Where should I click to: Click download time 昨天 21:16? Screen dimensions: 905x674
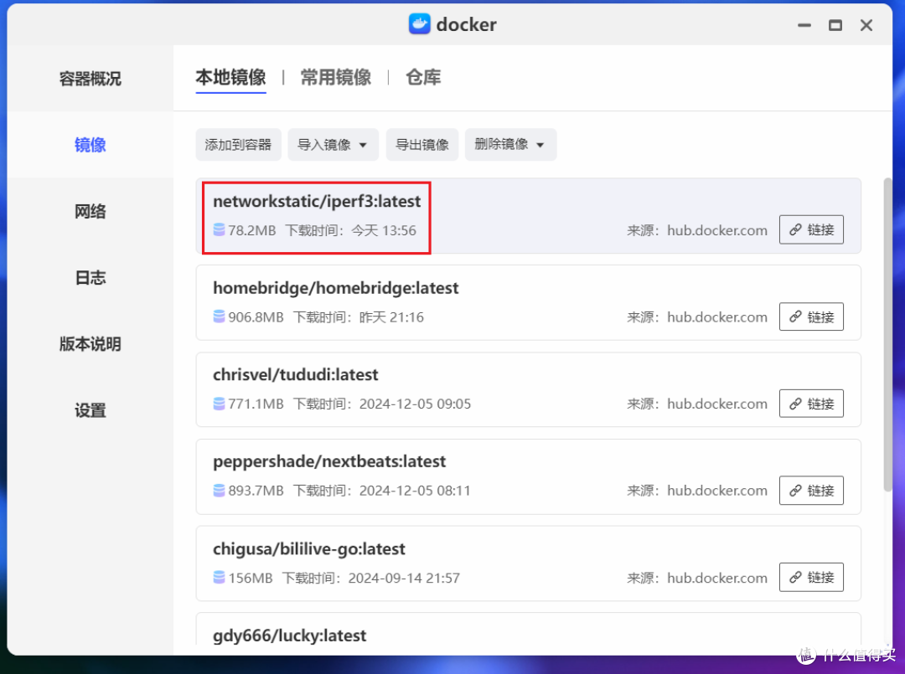(x=391, y=317)
